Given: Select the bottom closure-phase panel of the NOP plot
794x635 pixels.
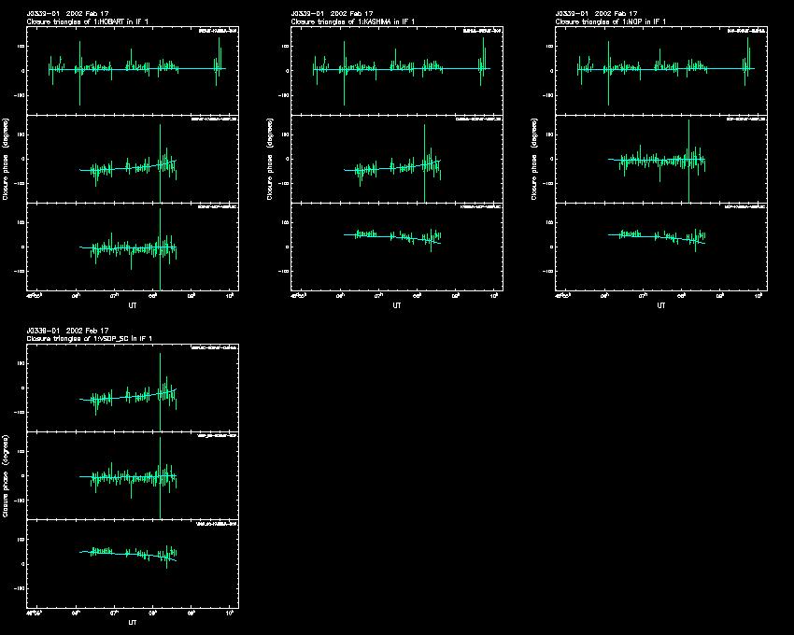Looking at the screenshot, I should pos(661,247).
